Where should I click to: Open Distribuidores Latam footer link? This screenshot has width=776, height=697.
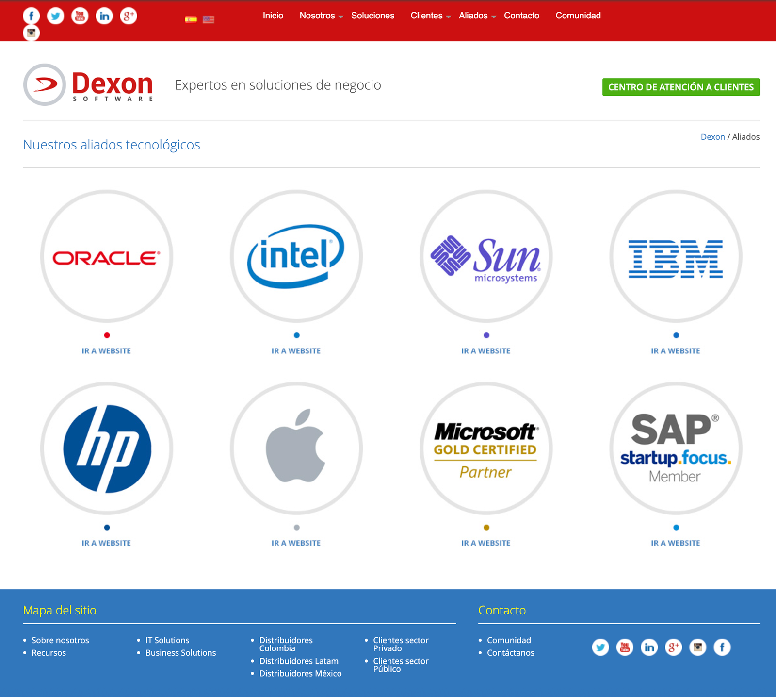coord(299,661)
